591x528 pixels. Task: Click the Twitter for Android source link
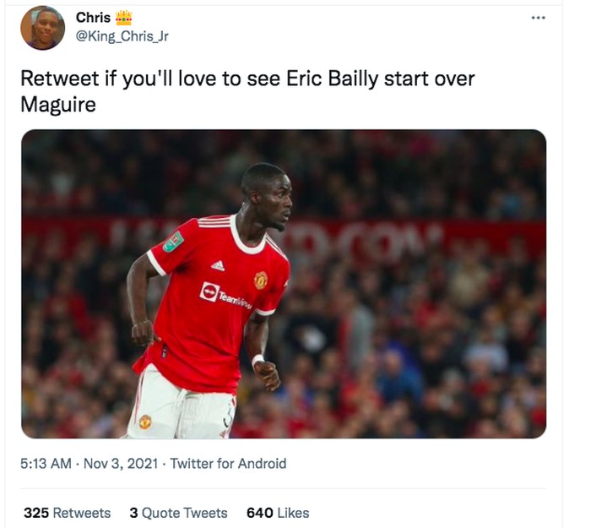click(x=228, y=464)
